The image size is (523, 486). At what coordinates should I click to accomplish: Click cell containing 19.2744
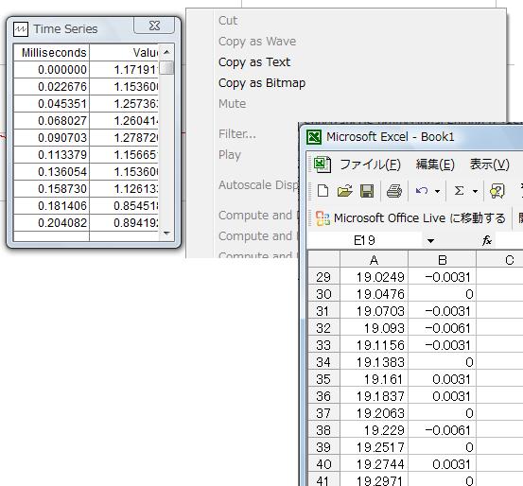tap(374, 464)
